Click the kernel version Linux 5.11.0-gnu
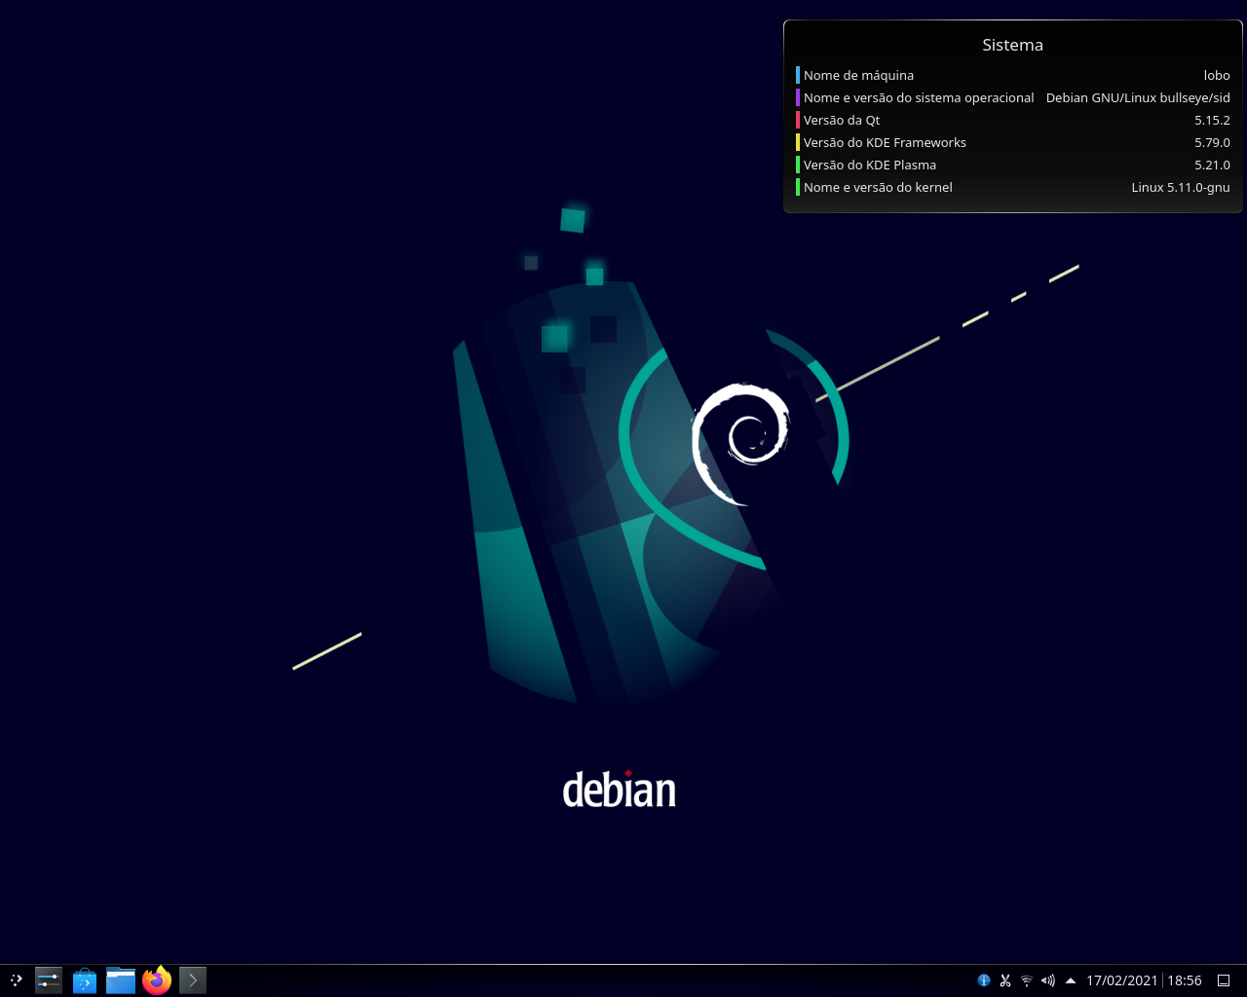Viewport: 1247px width, 997px height. pos(1180,187)
